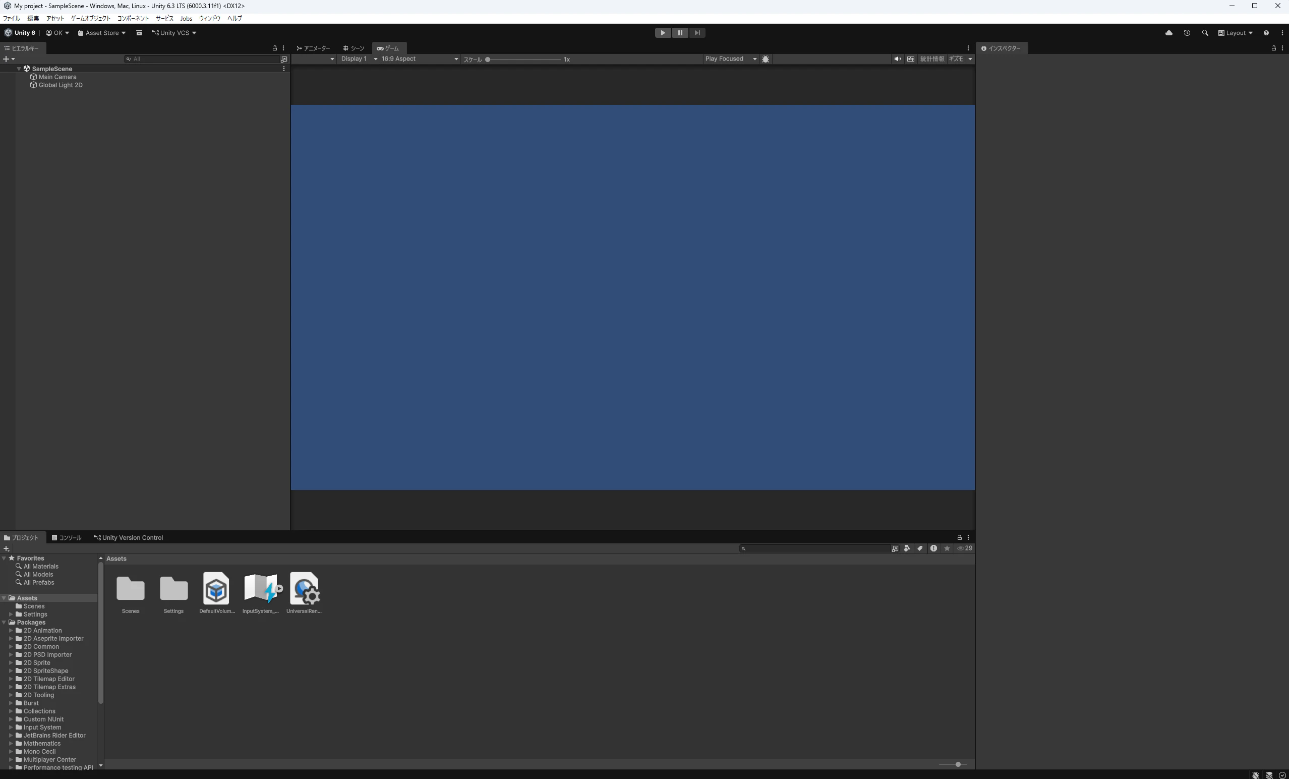
Task: Open account OK dropdown
Action: coord(57,32)
